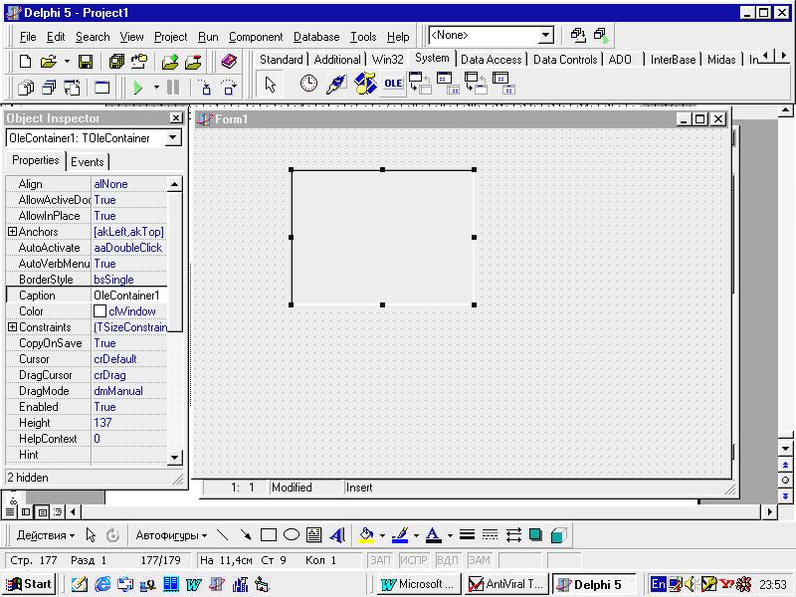This screenshot has width=796, height=597.
Task: Select the arrow pointer in component palette
Action: (270, 85)
